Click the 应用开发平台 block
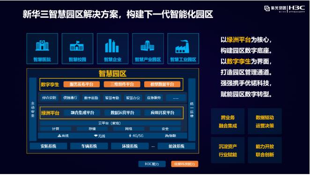Viewport: 310px width, 175px height. pos(162,113)
